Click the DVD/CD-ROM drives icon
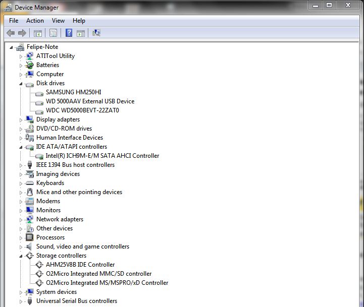The image size is (364, 307). coord(29,129)
